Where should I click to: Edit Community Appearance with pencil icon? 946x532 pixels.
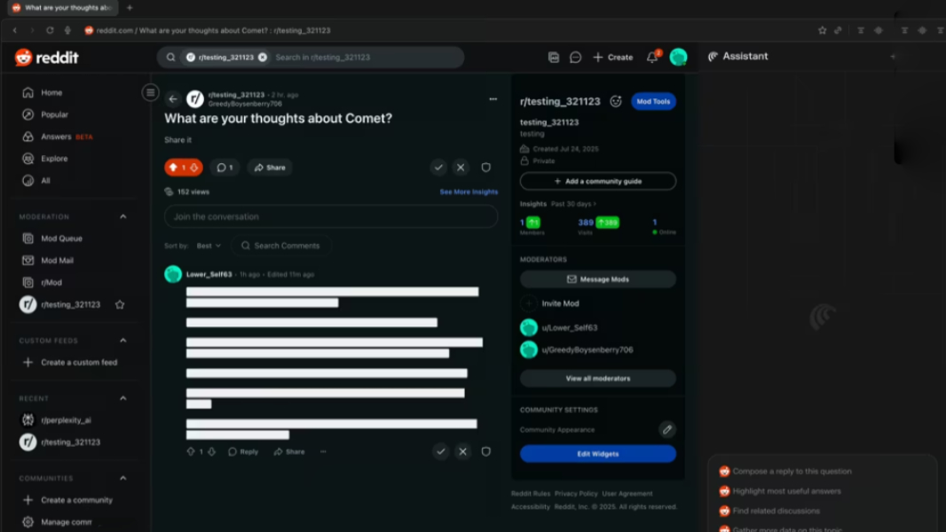pyautogui.click(x=666, y=429)
